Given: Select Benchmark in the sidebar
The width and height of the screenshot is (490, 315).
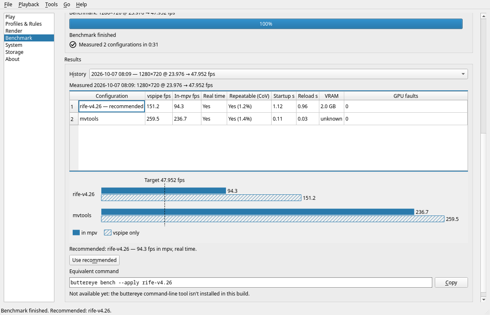Looking at the screenshot, I should 29,38.
